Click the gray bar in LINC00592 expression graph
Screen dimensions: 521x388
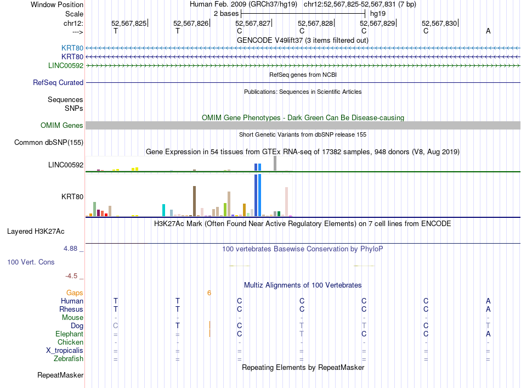point(275,163)
